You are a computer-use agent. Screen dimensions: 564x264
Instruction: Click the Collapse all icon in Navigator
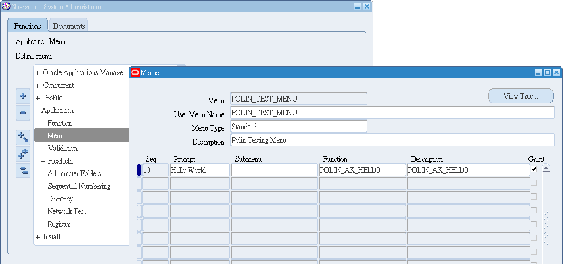23,170
